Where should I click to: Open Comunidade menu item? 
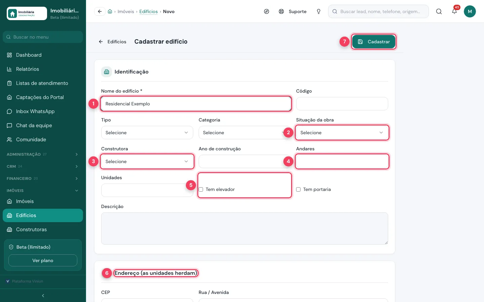pyautogui.click(x=43, y=140)
